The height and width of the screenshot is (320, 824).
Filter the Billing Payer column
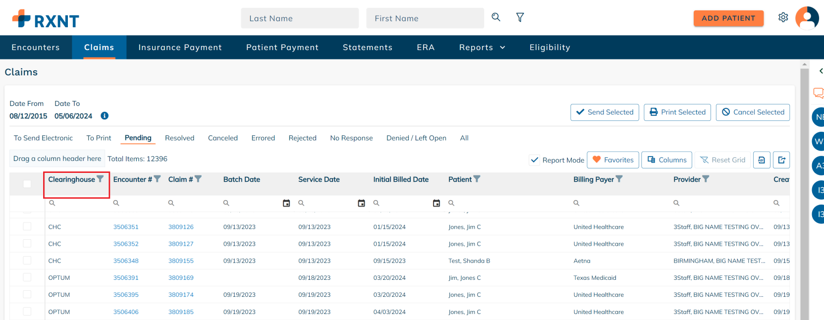click(619, 179)
